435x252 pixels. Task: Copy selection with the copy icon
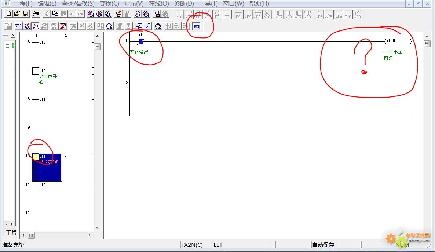click(55, 14)
